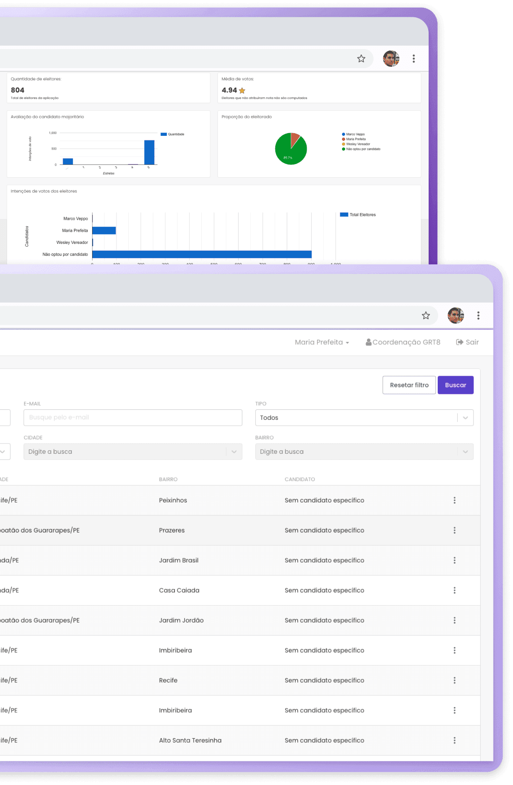513x785 pixels.
Task: Open row actions menu for Jardim Brasil
Action: click(x=454, y=560)
